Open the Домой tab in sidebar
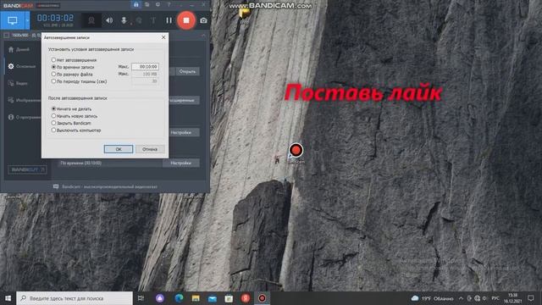This screenshot has width=542, height=305. 19,49
